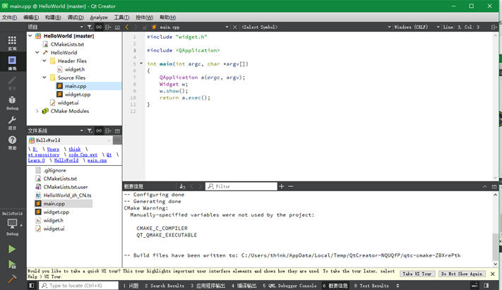Click the think breadcrumb link

pos(75,149)
